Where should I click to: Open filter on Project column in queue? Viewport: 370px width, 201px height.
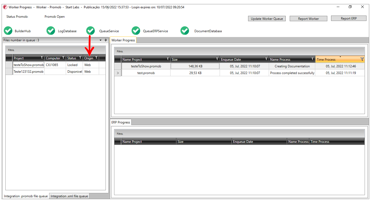click(x=42, y=58)
